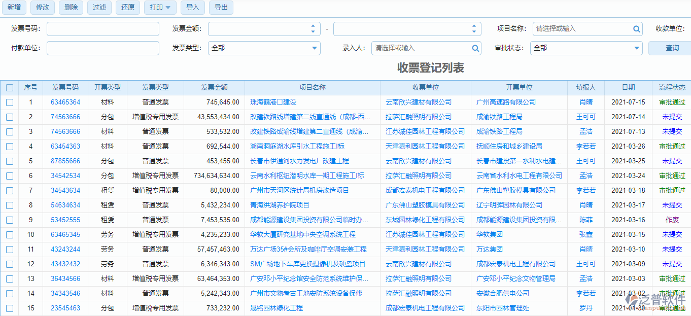Click the 过滤 toolbar button

(99, 8)
